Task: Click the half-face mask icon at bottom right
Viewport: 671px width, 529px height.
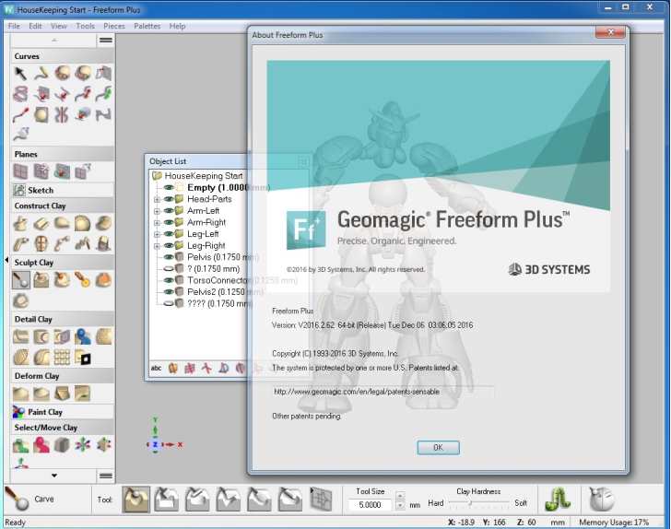Action: (601, 499)
